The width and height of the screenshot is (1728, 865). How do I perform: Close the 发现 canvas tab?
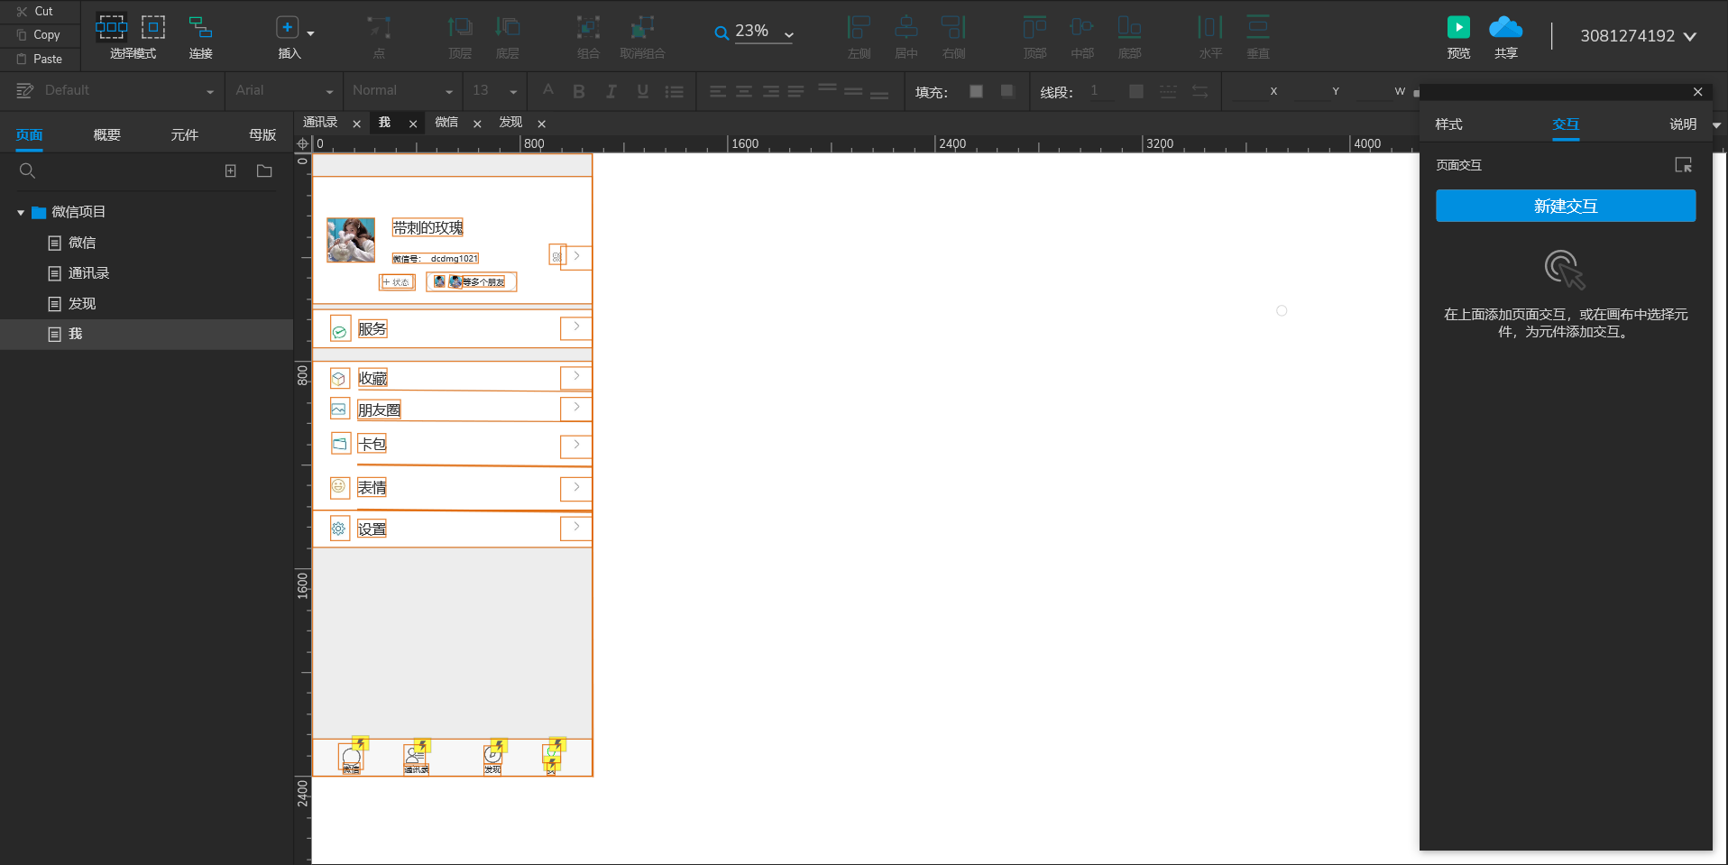click(542, 124)
